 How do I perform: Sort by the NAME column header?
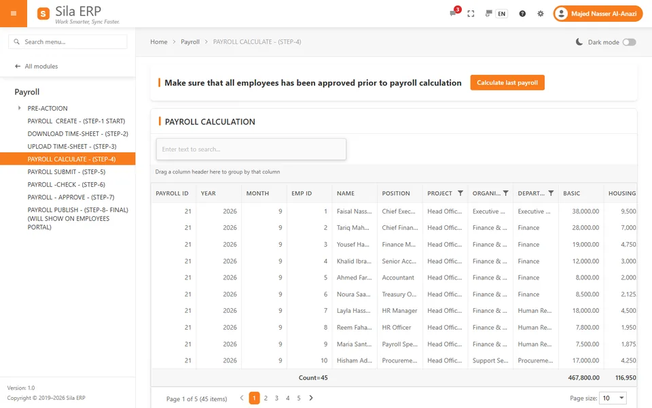coord(355,193)
